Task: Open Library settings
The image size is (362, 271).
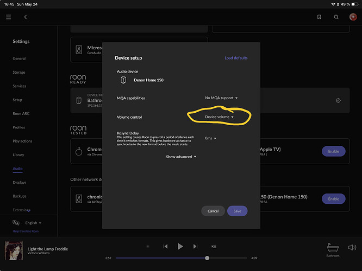Action: (18, 155)
